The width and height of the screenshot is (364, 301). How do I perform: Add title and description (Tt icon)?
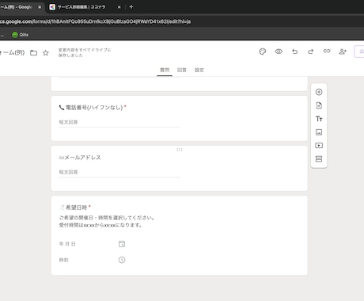click(319, 119)
